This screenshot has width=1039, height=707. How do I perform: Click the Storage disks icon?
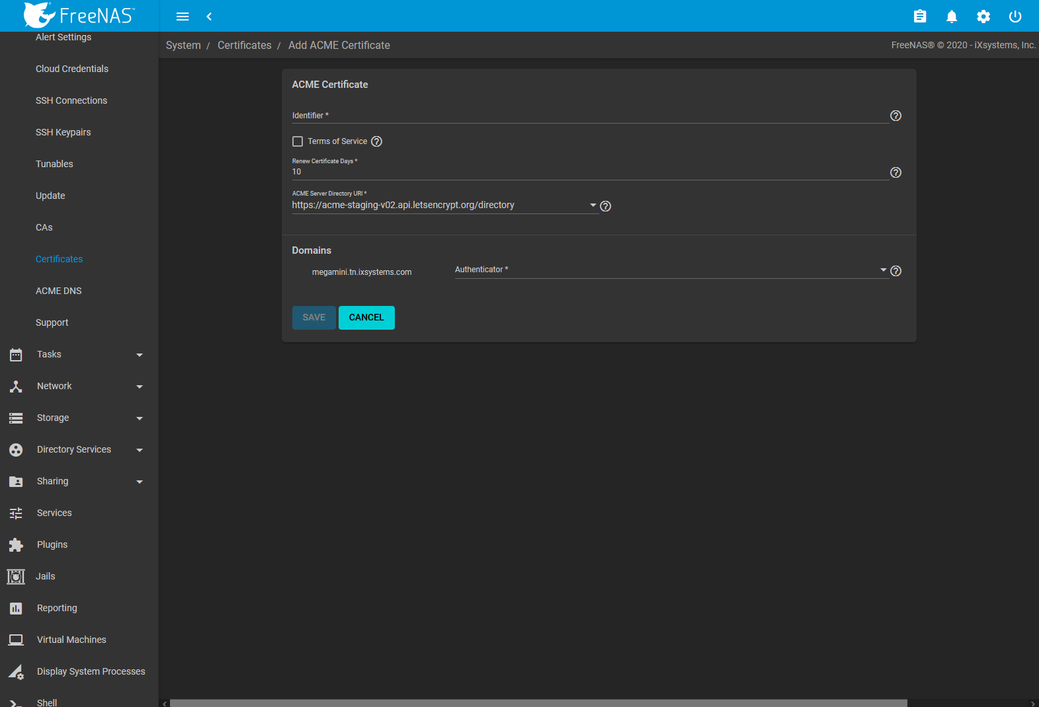pos(16,418)
